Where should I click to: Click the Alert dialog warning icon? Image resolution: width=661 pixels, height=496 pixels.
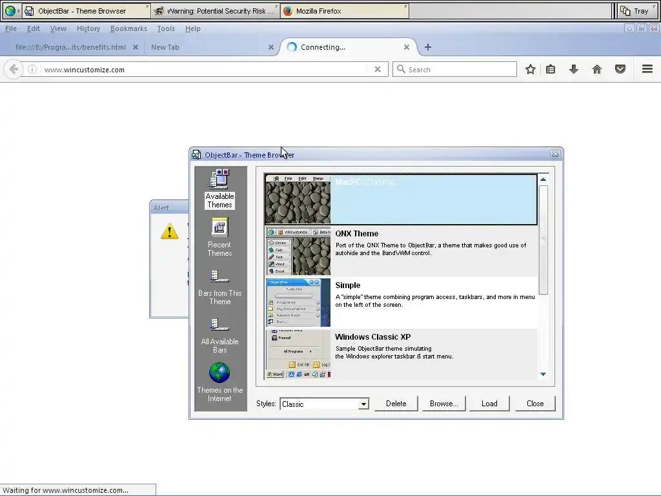(x=169, y=232)
